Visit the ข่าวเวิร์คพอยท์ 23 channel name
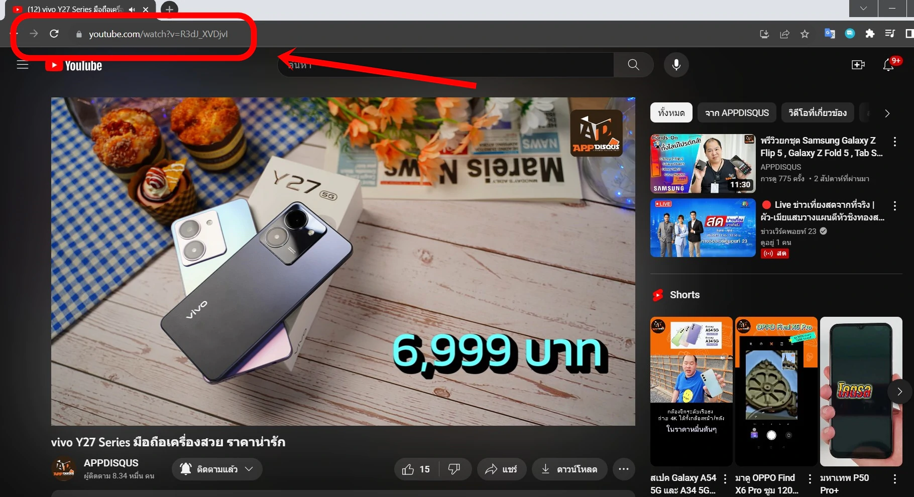Viewport: 914px width, 497px height. click(788, 231)
